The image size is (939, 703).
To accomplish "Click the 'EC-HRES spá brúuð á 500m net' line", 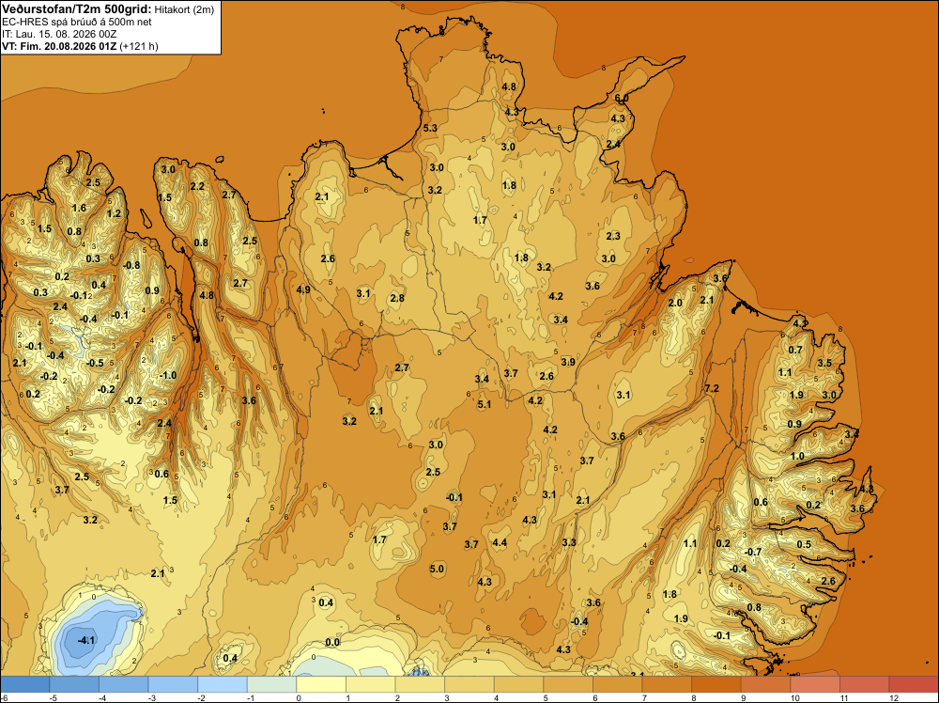I will pyautogui.click(x=77, y=23).
